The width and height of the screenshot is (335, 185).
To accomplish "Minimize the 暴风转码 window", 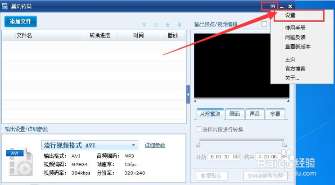I will click(x=282, y=7).
